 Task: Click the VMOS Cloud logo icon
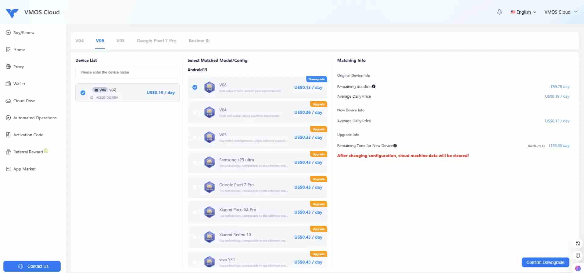[12, 13]
